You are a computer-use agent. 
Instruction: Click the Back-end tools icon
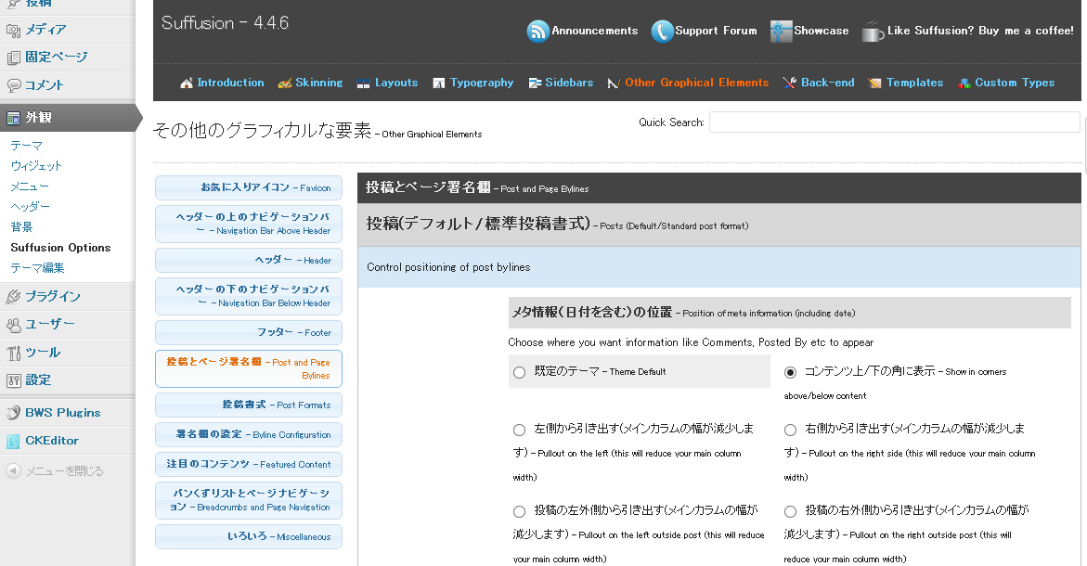[x=790, y=84]
